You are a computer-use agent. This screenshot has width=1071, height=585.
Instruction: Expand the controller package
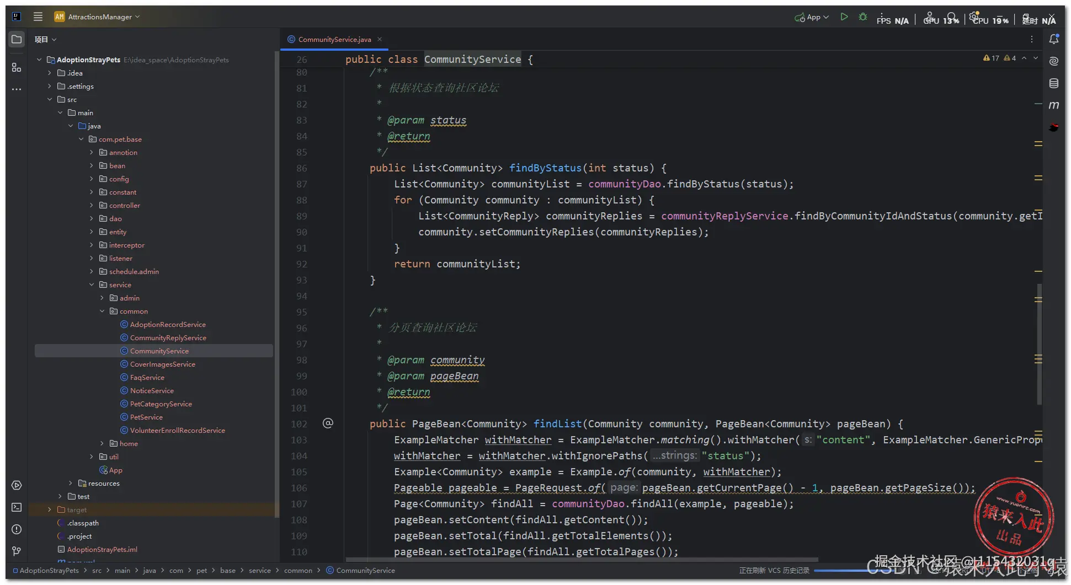point(92,205)
